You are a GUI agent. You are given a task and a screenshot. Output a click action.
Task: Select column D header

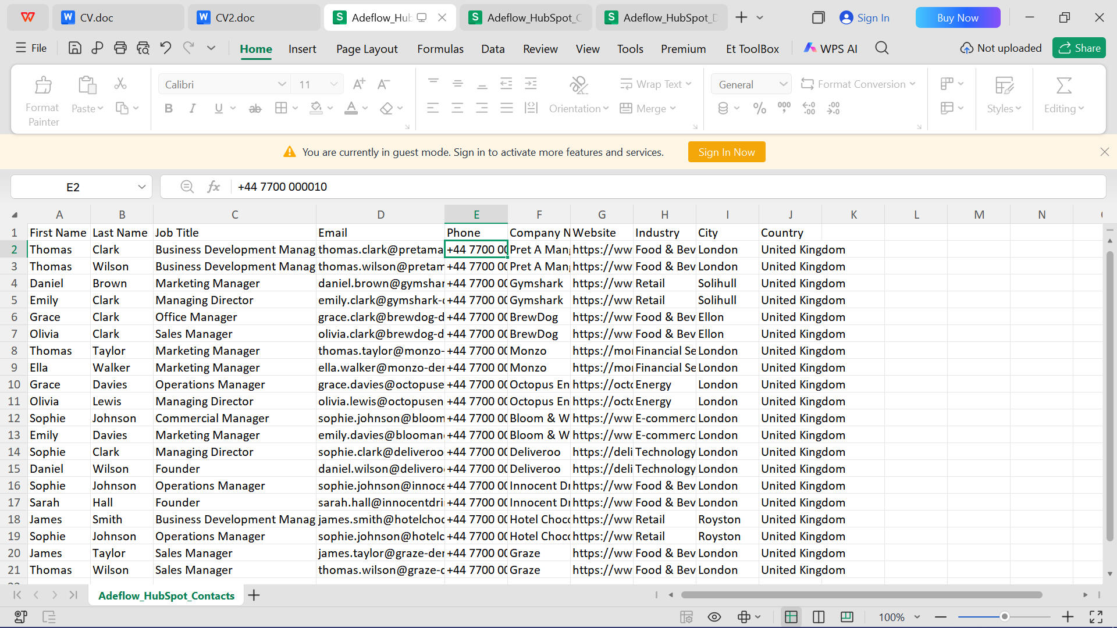pyautogui.click(x=380, y=215)
